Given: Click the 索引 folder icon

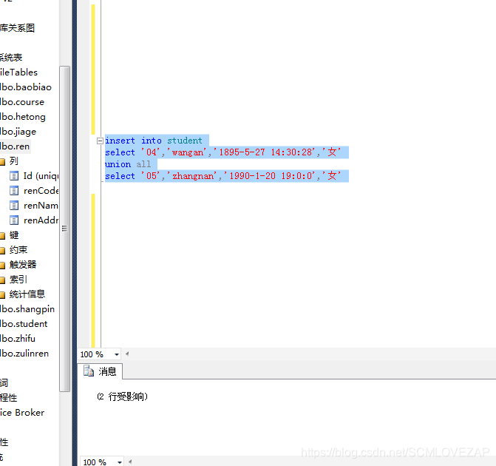Looking at the screenshot, I should pos(2,280).
